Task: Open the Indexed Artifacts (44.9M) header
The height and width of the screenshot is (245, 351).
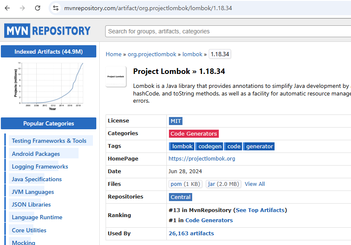Action: [x=49, y=52]
